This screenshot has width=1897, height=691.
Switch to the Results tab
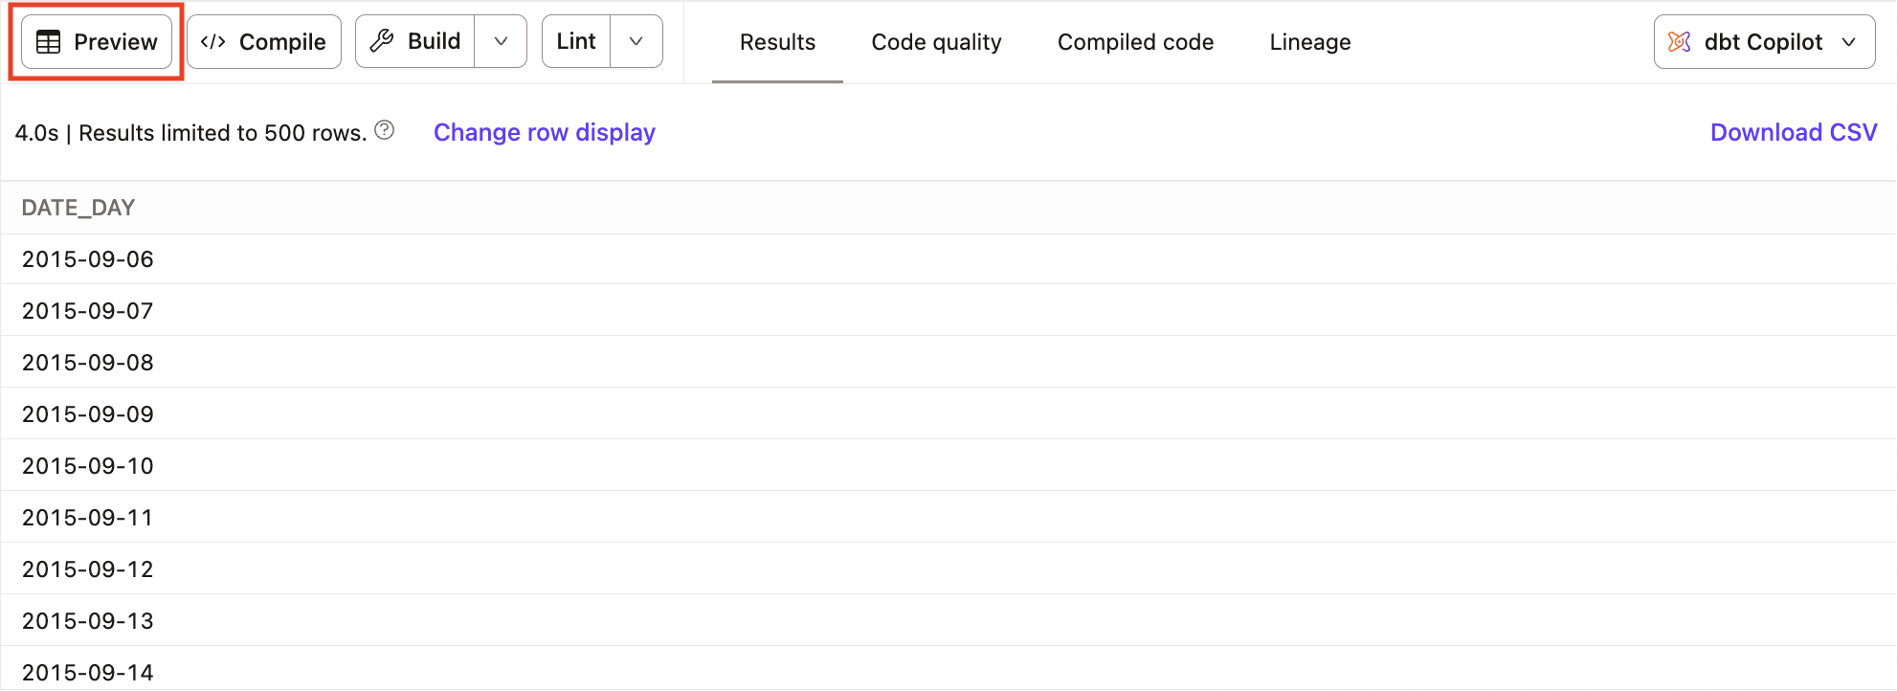point(777,42)
